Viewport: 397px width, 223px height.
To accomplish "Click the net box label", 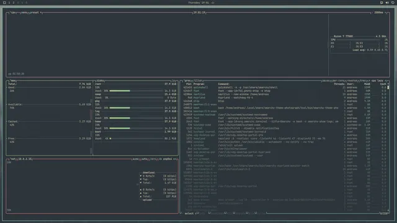I will [13, 159].
